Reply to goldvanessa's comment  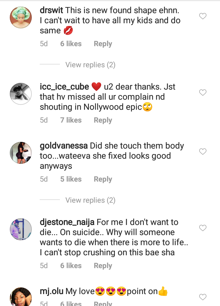(x=103, y=179)
